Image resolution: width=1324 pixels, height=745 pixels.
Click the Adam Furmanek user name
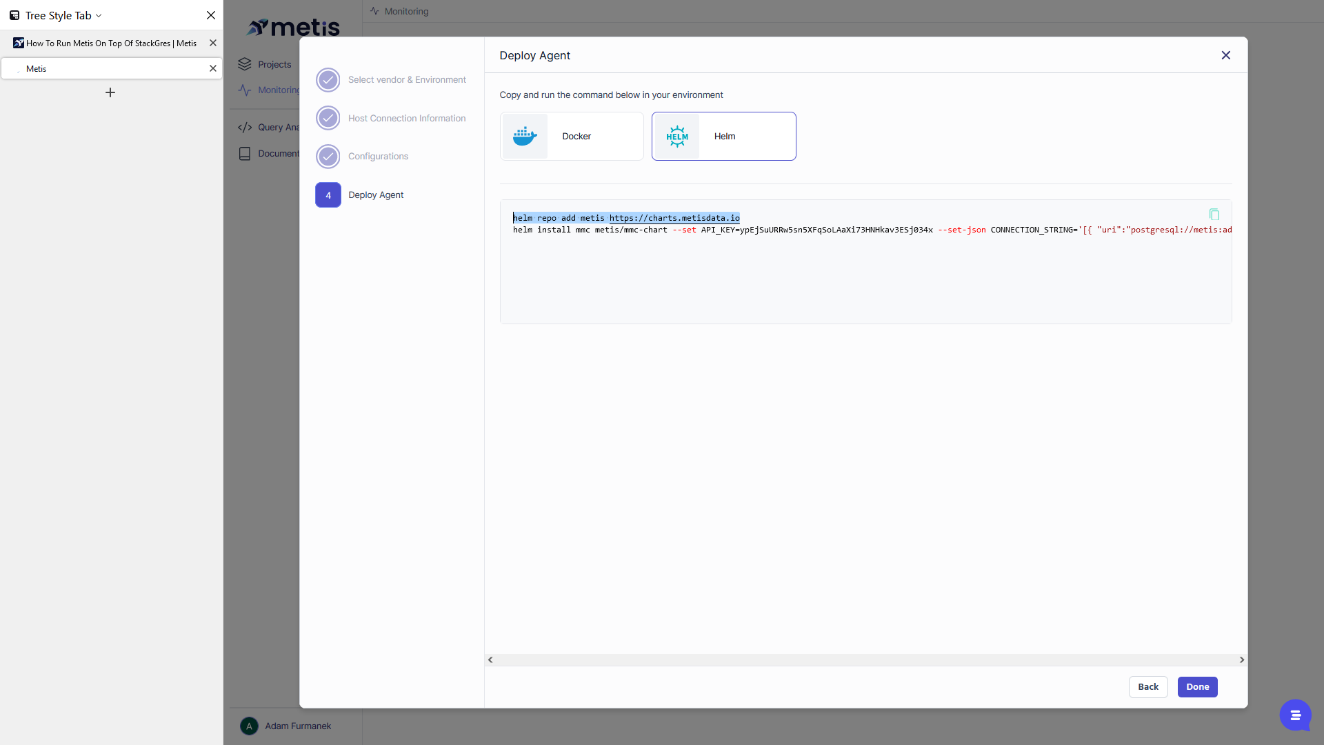(x=298, y=726)
